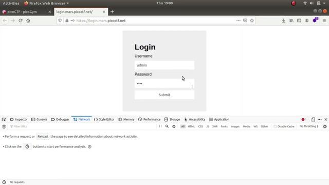Screen dimensions: 329x185
Task: Filter requests by Other
Action: pos(264,126)
